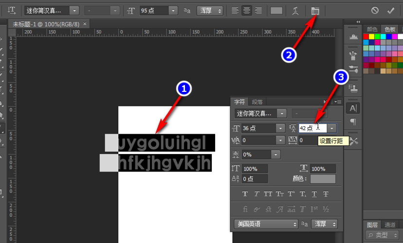The image size is (403, 243).
Task: Switch to the 颜色 panel tab
Action: [372, 29]
